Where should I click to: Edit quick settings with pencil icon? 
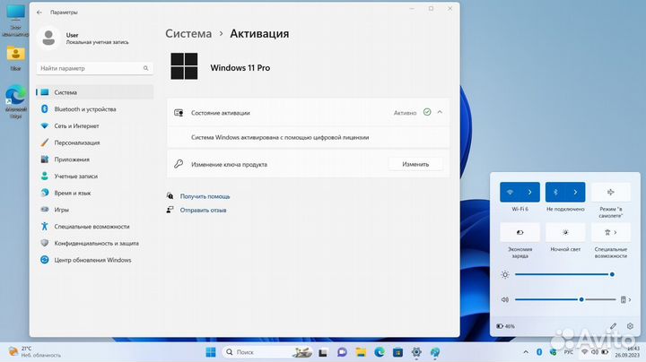(613, 326)
